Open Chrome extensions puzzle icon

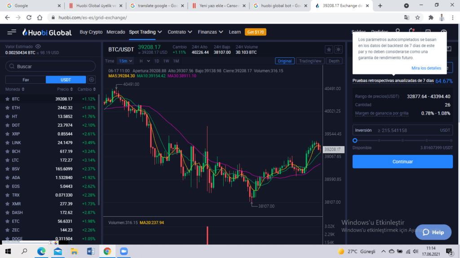click(x=431, y=17)
